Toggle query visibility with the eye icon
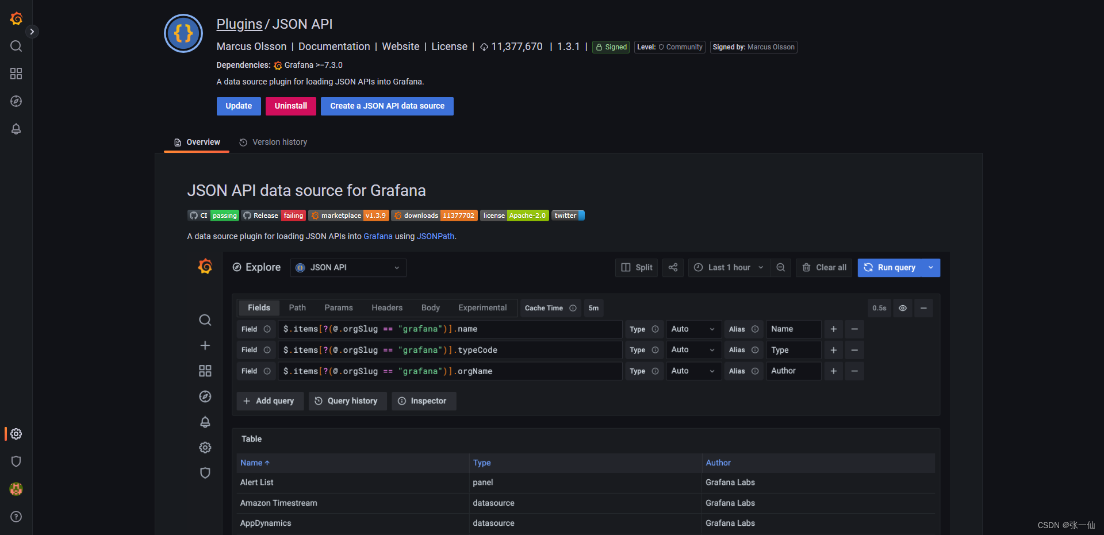This screenshot has width=1104, height=535. (902, 308)
